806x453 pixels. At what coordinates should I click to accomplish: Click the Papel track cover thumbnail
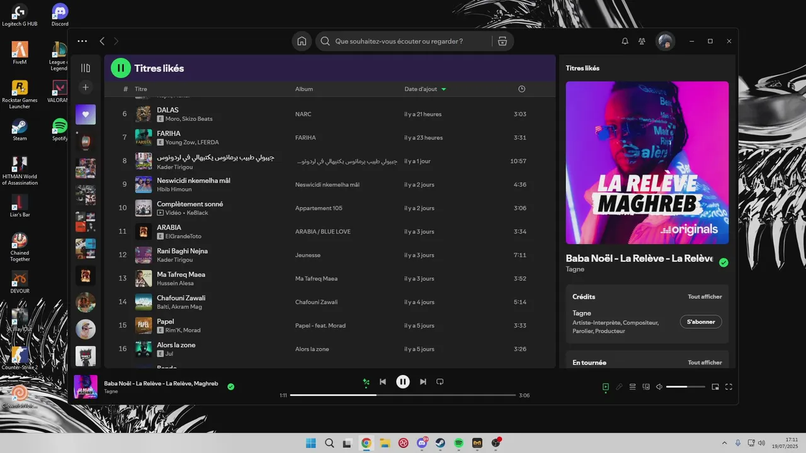tap(144, 325)
